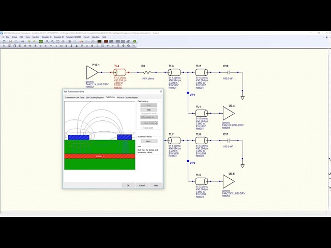Click ground symbol below C10
Image resolution: width=331 pixels, height=248 pixels.
(x=243, y=98)
